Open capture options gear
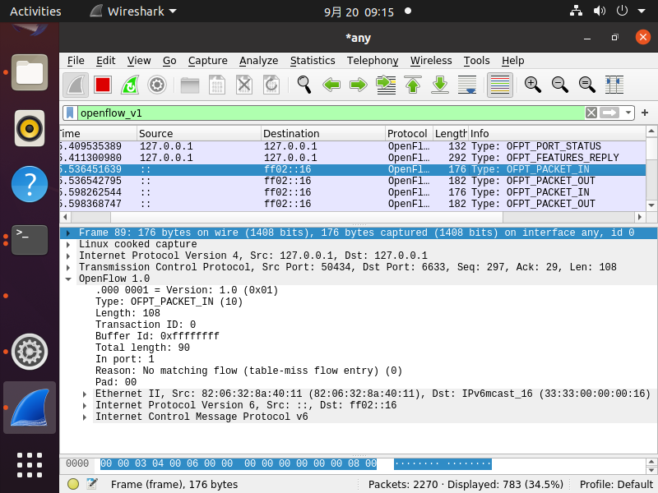The height and width of the screenshot is (493, 658). 157,85
